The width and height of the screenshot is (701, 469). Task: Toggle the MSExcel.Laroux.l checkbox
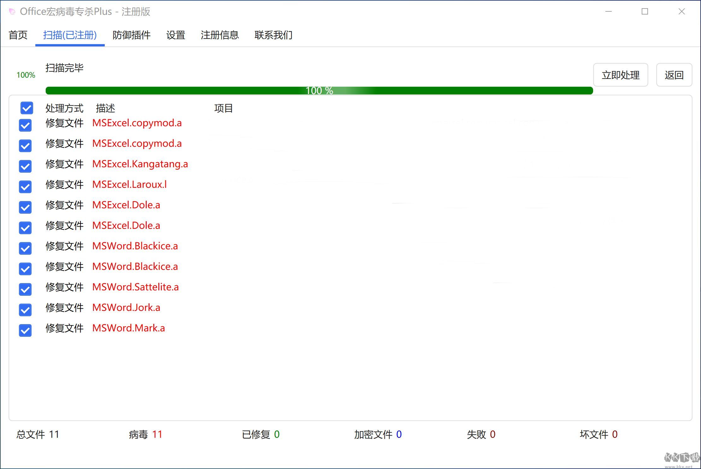pyautogui.click(x=25, y=187)
